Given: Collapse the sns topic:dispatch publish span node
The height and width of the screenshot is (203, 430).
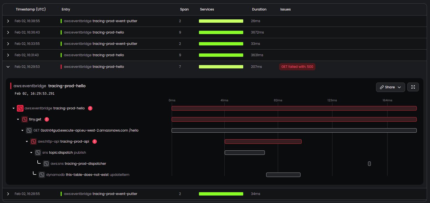Looking at the screenshot, I should (x=31, y=153).
